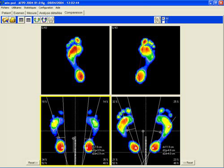Open the Configuration menu
Viewport: 224px width, 168px height.
[x=46, y=8]
